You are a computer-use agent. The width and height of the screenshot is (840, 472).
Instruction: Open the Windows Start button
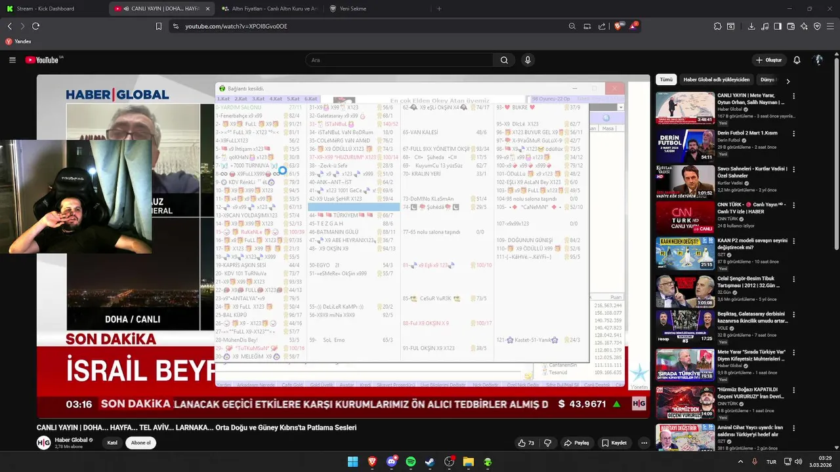[352, 462]
